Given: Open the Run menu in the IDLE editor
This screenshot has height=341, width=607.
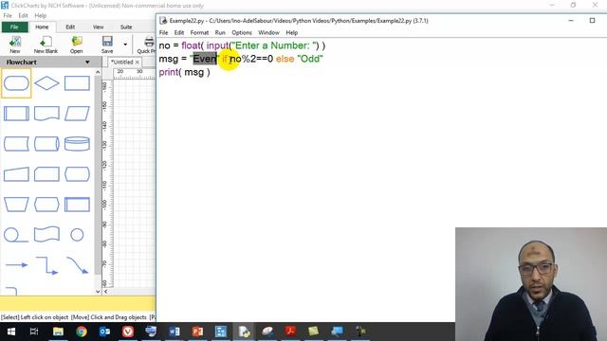Looking at the screenshot, I should [x=220, y=32].
